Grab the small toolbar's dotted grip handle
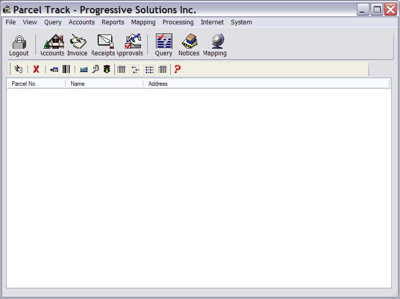The width and height of the screenshot is (400, 299). 10,69
